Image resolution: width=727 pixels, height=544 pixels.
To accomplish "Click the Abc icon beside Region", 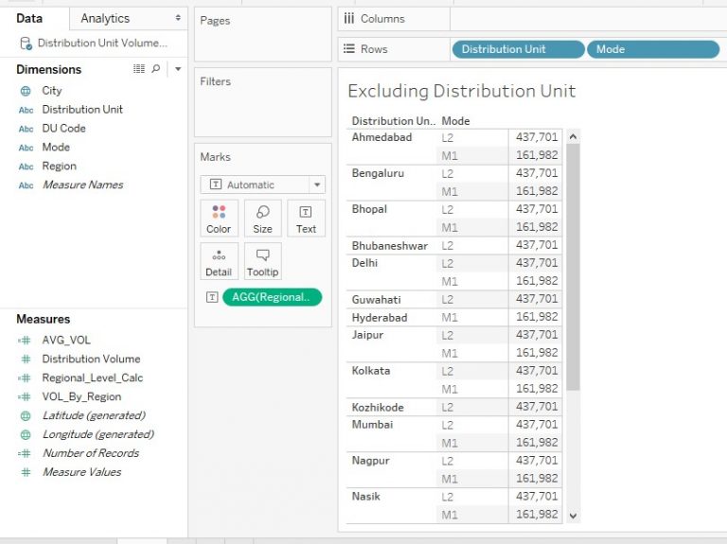I will point(26,167).
